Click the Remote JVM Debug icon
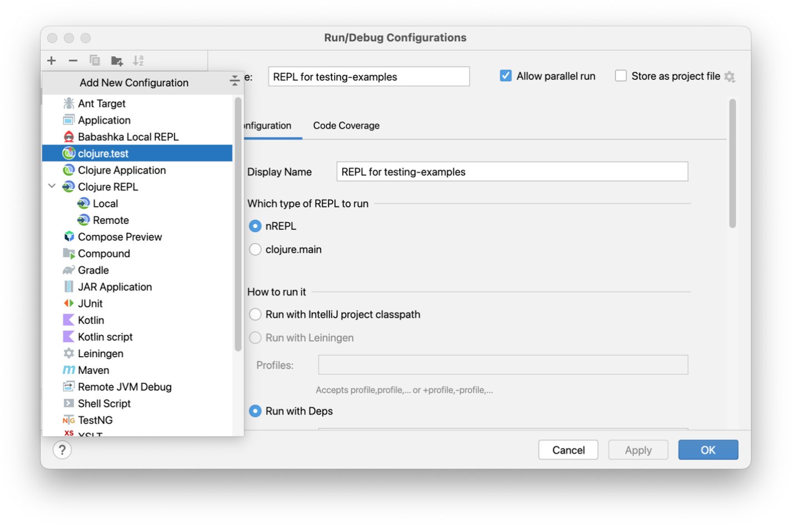The width and height of the screenshot is (791, 525). coord(68,387)
